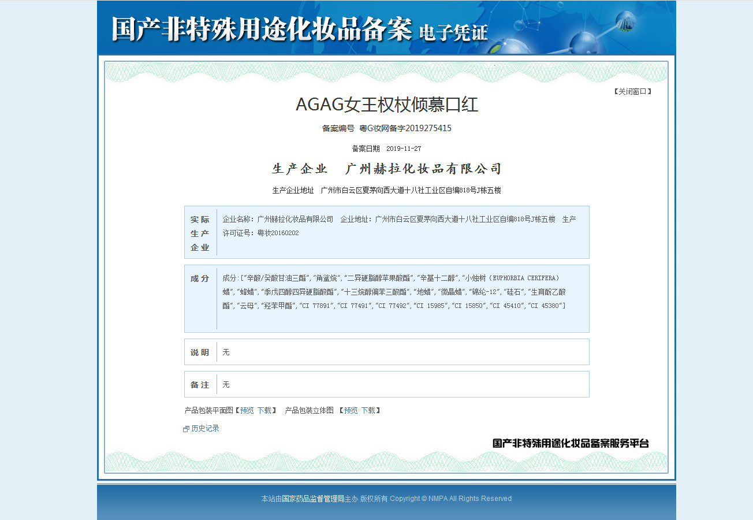This screenshot has width=753, height=520.
Task: Select the filing number 粤G妆网备字2019275415
Action: coord(405,128)
